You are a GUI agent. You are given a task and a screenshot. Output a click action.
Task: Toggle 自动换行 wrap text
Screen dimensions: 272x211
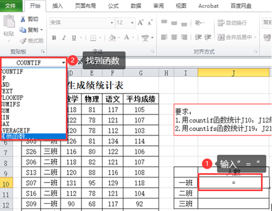[x=232, y=23]
